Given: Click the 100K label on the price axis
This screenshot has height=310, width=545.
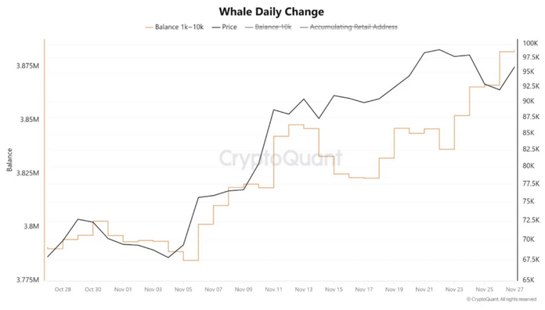Looking at the screenshot, I should (530, 43).
